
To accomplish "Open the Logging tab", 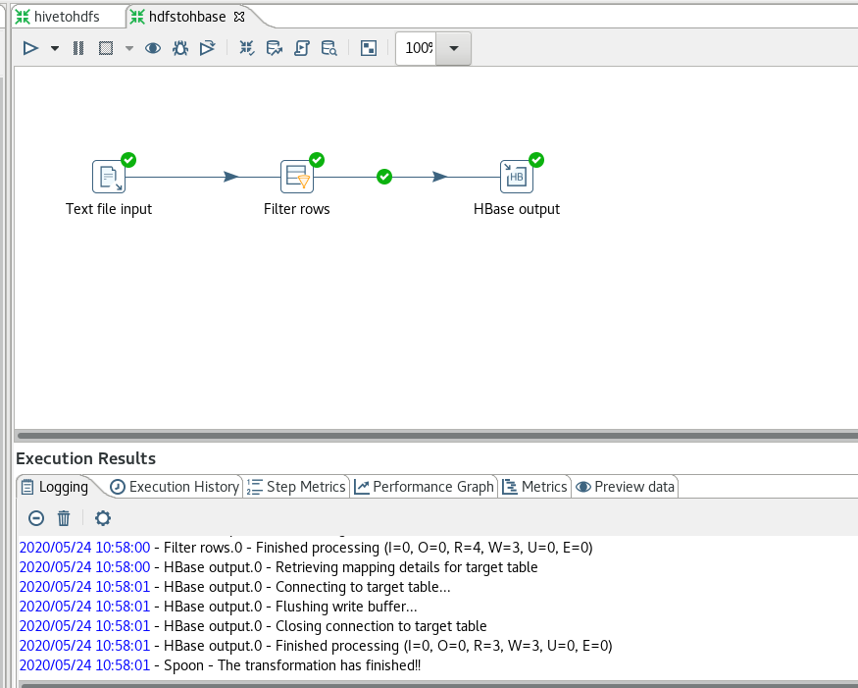I will point(55,487).
